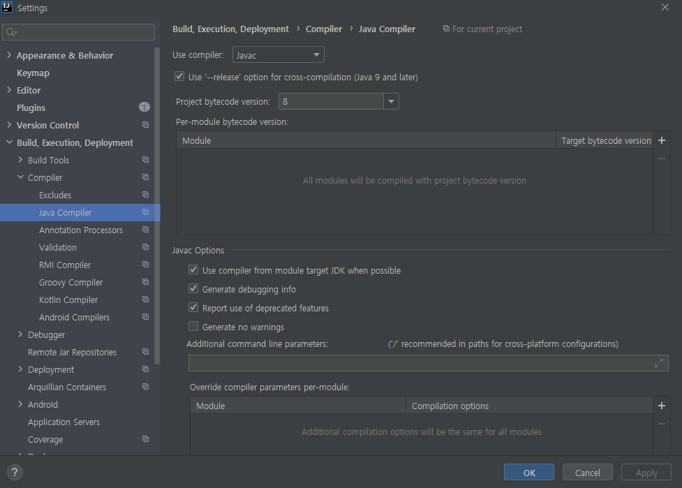Viewport: 682px width, 488px height.
Task: Click the add button for per-module bytecode version
Action: [x=662, y=140]
